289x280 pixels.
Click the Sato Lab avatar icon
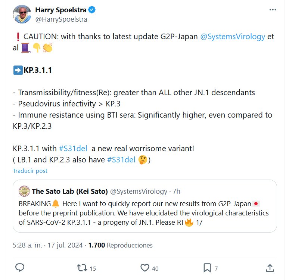coord(24,191)
